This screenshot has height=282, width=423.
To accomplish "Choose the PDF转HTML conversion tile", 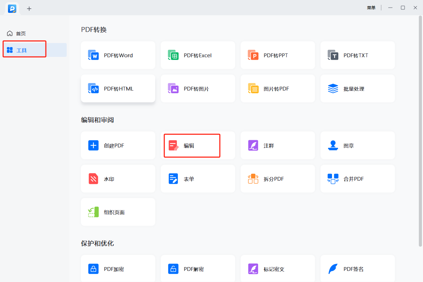I will pos(118,89).
